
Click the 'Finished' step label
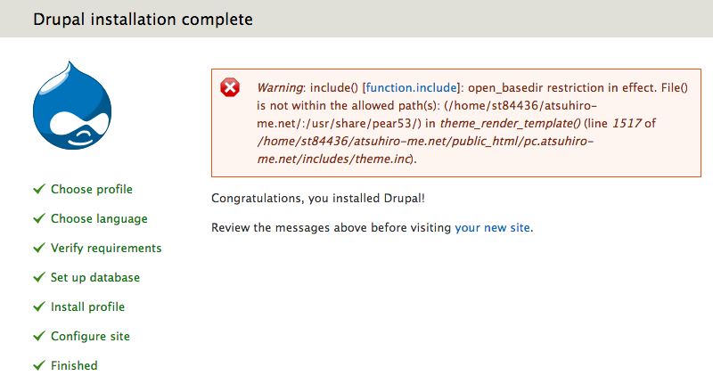point(74,365)
